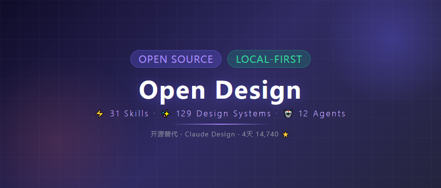Click the LOCAL-FIRST badge
Viewport: 441px width, 188px height.
[269, 59]
